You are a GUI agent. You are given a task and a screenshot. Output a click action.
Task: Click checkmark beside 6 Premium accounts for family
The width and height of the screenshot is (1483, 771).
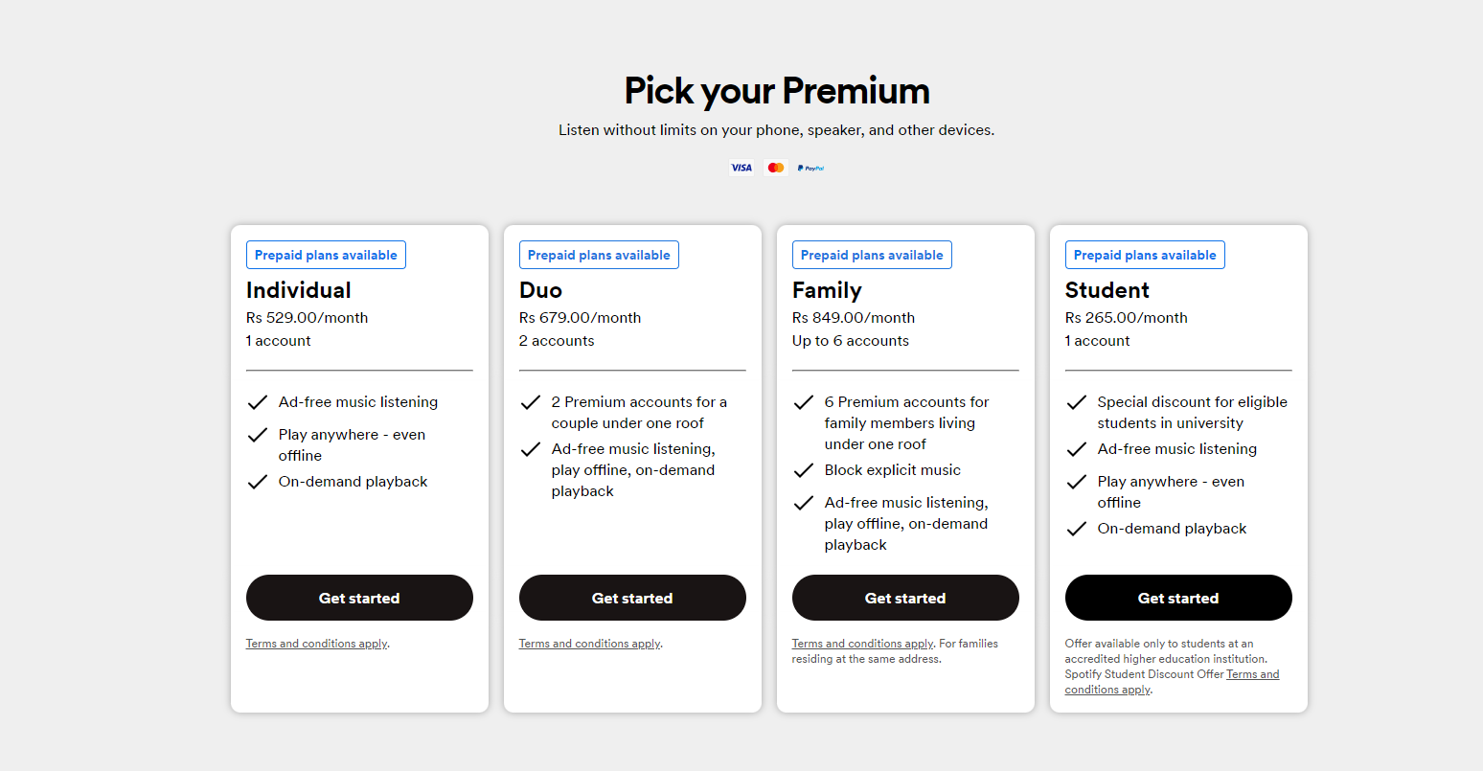(803, 402)
